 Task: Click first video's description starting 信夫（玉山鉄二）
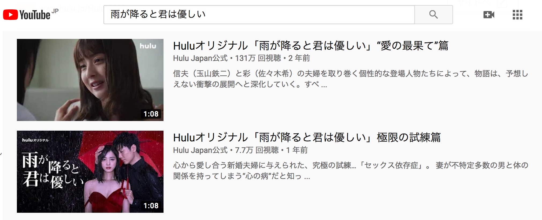(351, 79)
